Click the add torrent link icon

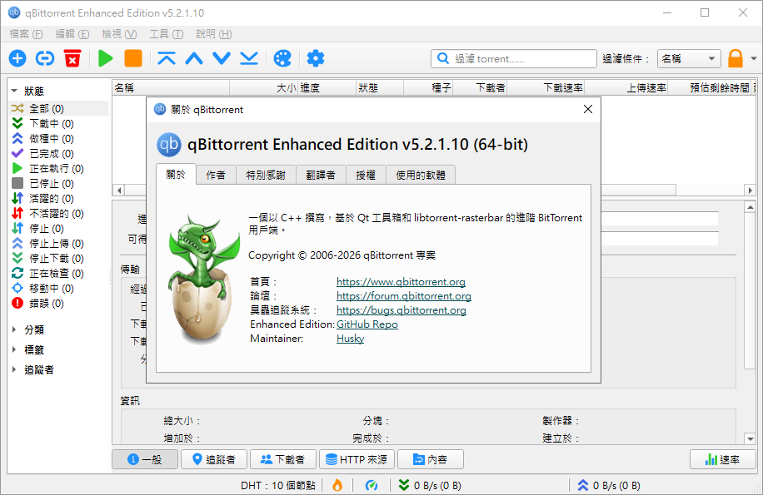(x=45, y=59)
